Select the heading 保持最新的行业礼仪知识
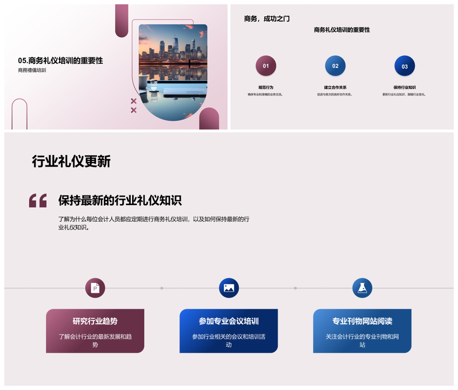This screenshot has height=390, width=458. (120, 200)
